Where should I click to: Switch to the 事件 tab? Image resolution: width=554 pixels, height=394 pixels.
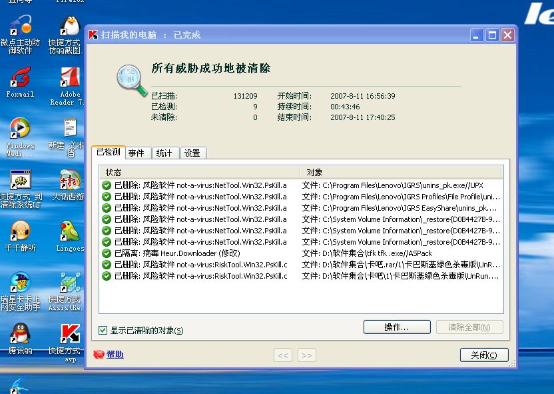[x=138, y=153]
